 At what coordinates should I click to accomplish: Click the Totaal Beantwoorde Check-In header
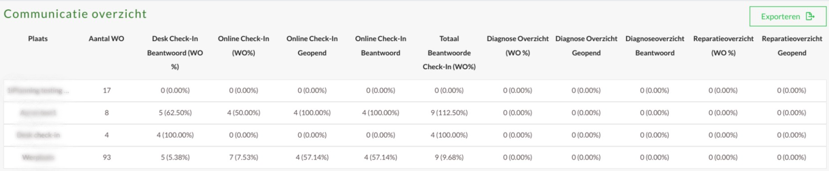pos(449,52)
